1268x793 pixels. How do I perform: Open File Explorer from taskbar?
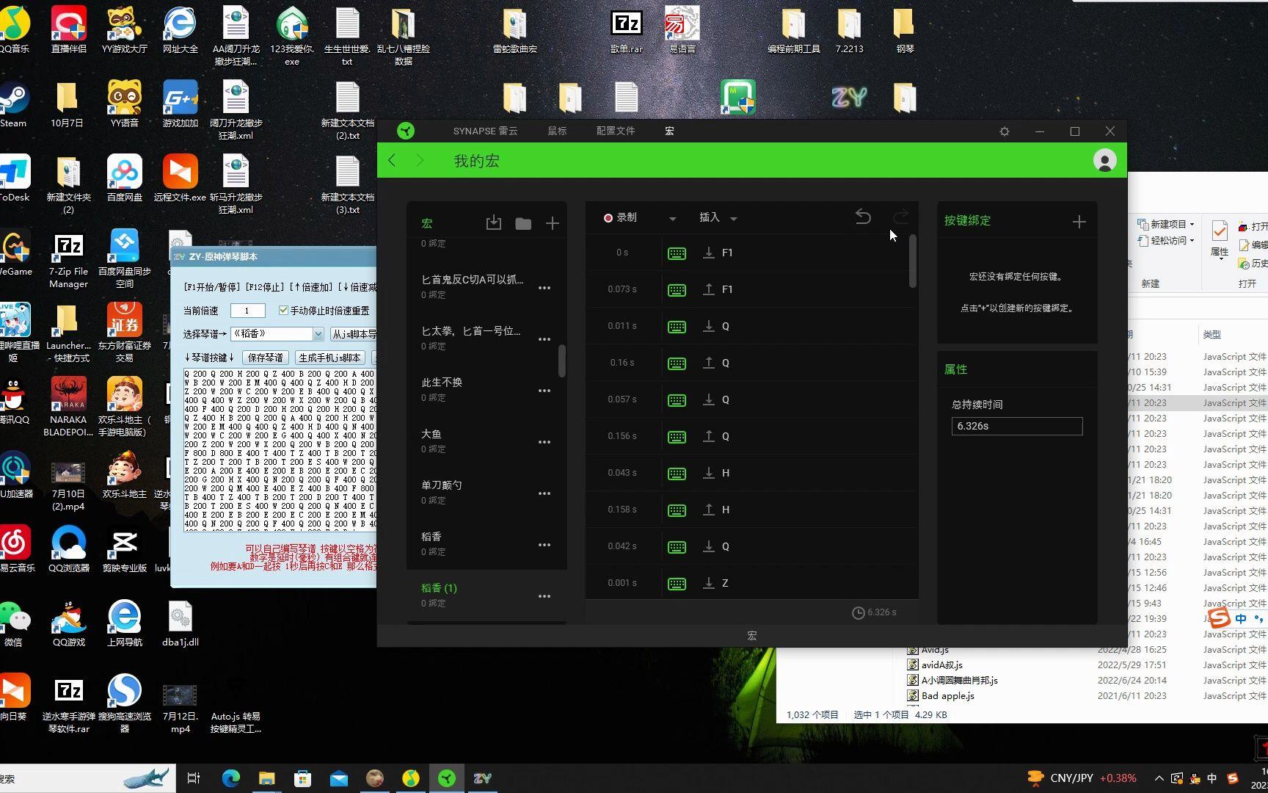point(266,778)
